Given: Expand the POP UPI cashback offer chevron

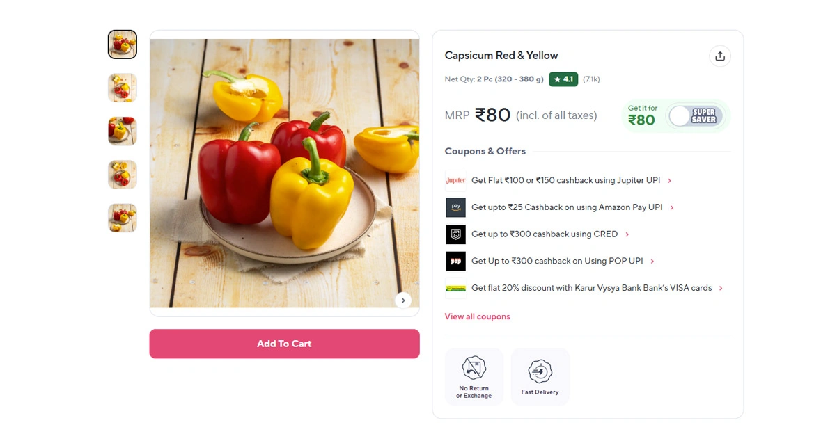Looking at the screenshot, I should point(652,262).
